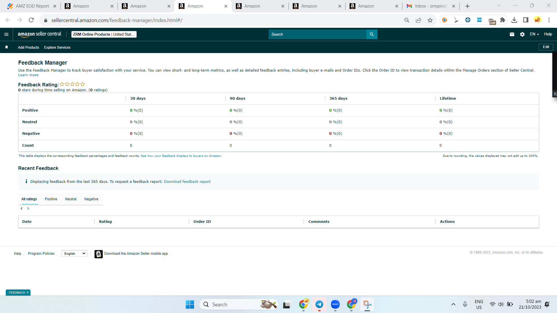Open the Chrome downloads icon
557x313 pixels.
coord(514,20)
